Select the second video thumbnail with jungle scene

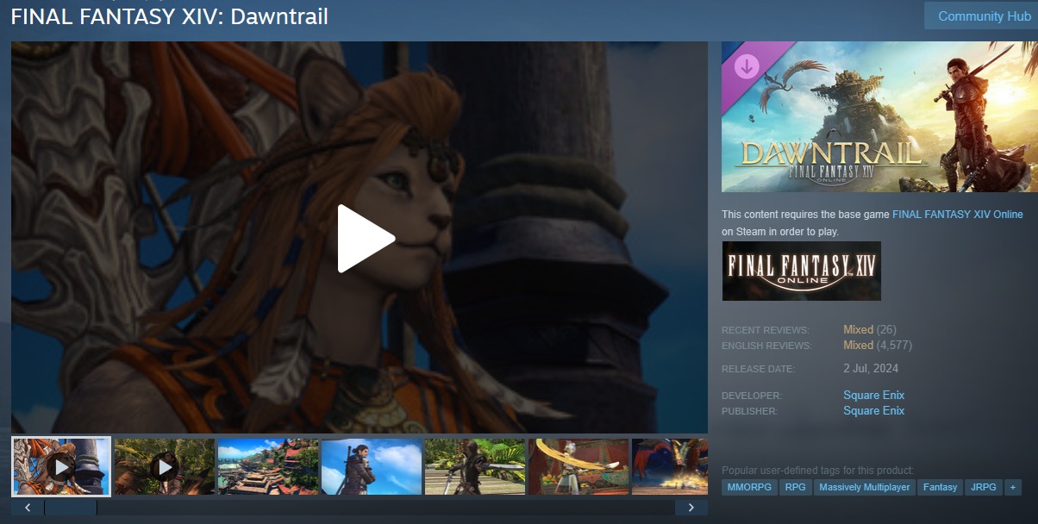[x=164, y=467]
